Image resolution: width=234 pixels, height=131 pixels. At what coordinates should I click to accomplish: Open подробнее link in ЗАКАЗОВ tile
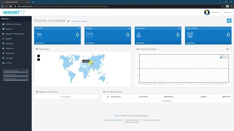coord(40,43)
